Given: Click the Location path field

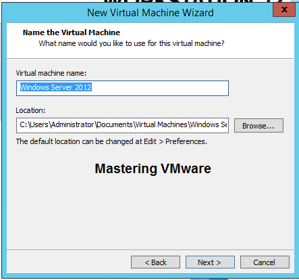Looking at the screenshot, I should click(x=122, y=125).
